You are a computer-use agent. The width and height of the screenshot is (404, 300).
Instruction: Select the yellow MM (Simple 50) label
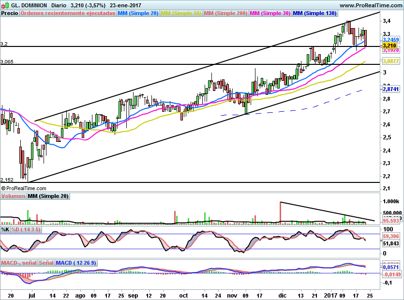pyautogui.click(x=181, y=13)
